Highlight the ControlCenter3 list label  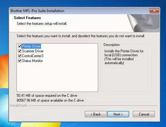33,56
